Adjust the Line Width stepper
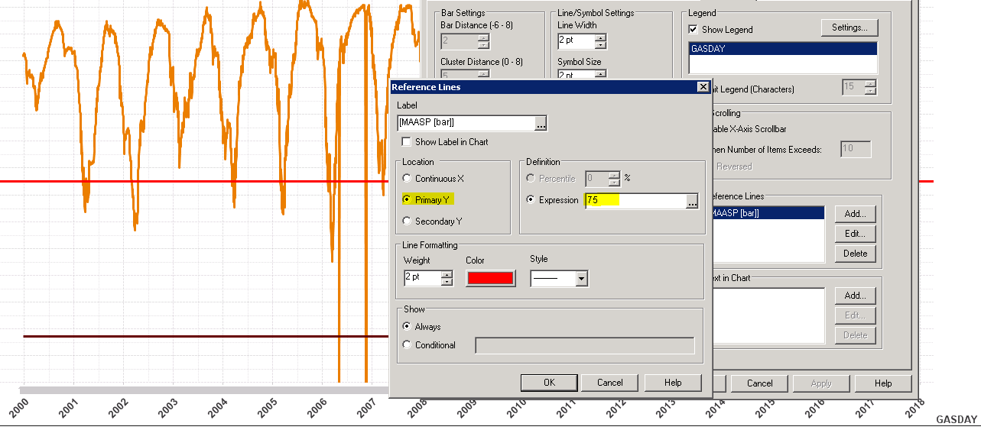This screenshot has height=430, width=981. (x=600, y=42)
